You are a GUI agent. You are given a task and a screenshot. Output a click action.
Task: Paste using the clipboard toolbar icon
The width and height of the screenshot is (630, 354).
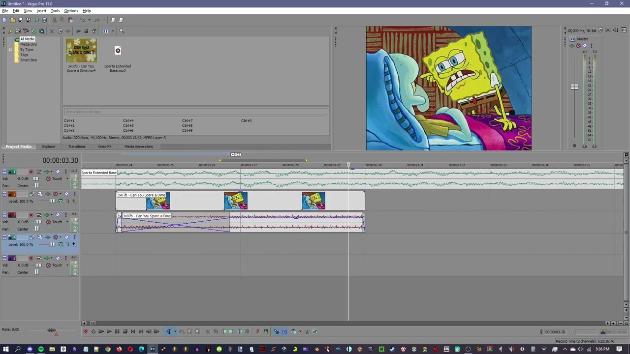click(x=70, y=20)
